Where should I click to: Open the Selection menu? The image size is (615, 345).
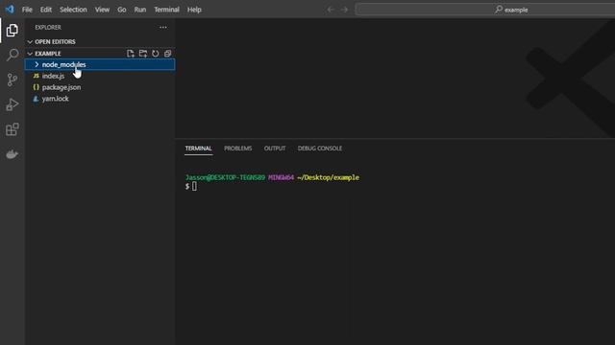point(73,10)
